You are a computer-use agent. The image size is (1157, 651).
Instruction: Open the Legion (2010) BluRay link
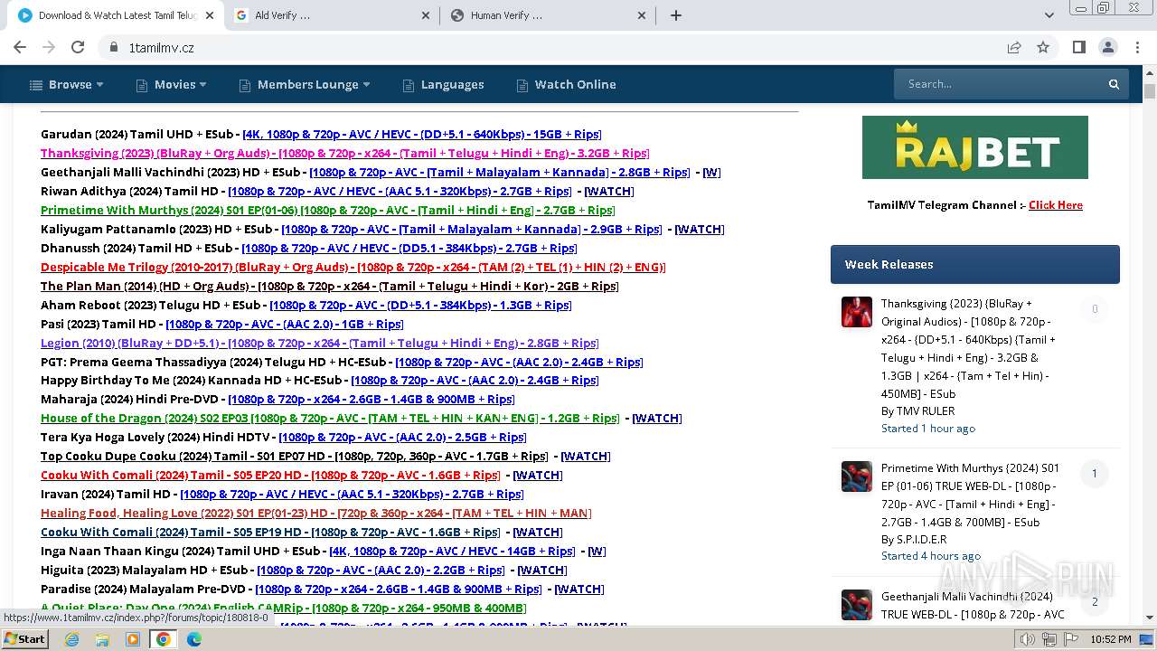click(319, 343)
